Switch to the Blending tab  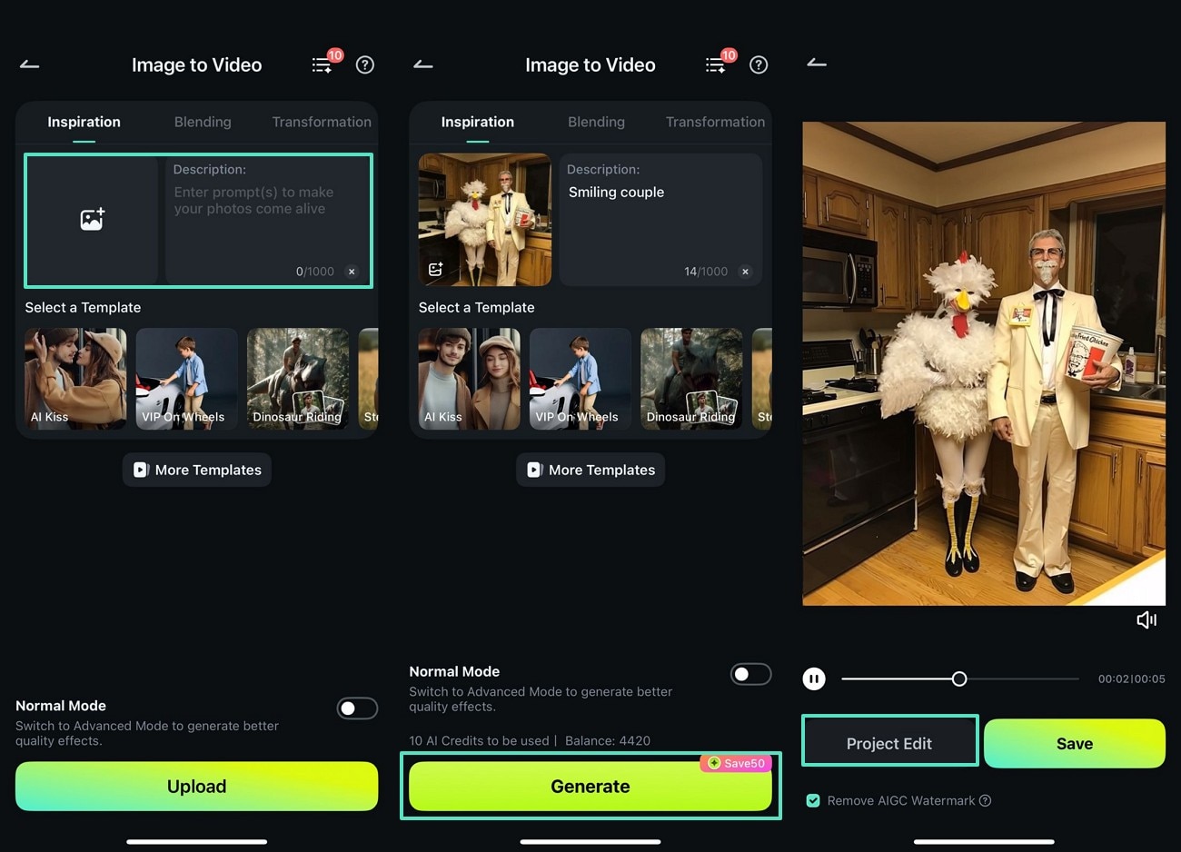click(x=202, y=122)
